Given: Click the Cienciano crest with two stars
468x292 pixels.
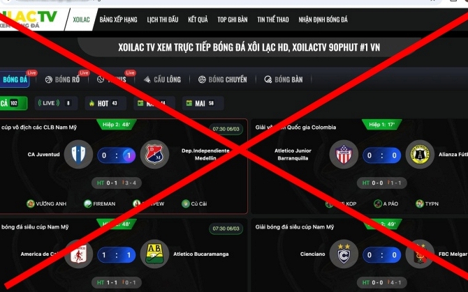Looking at the screenshot, I should pyautogui.click(x=344, y=254).
